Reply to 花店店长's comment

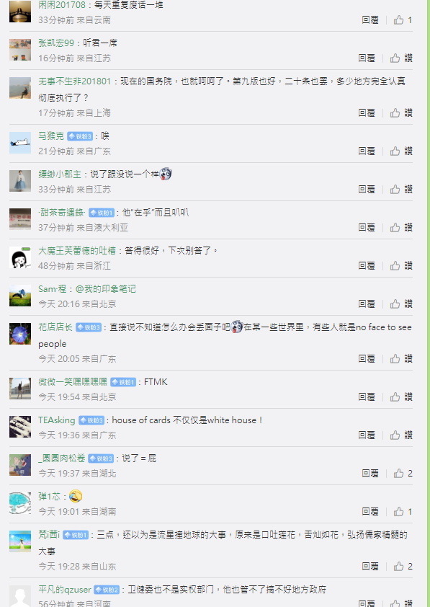coord(367,358)
